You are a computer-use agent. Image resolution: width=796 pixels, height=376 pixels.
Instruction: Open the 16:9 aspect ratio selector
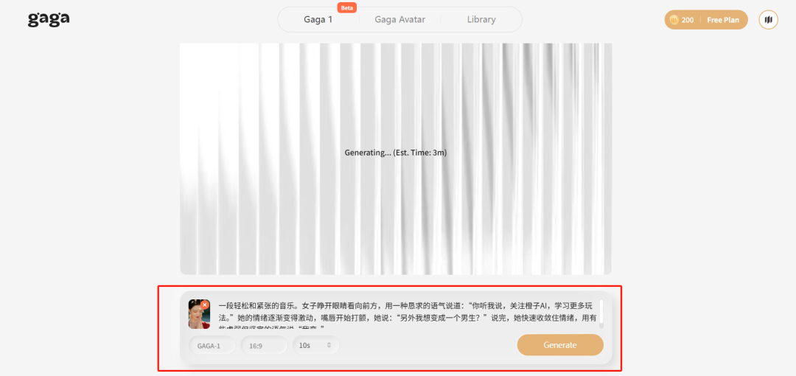tap(263, 345)
